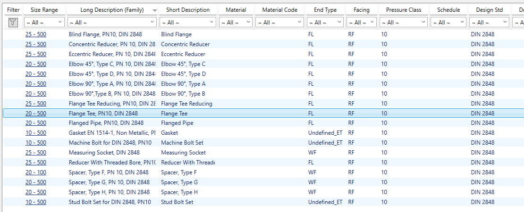Open the Pressure Class filter dropdown
Image resolution: width=524 pixels, height=212 pixels.
click(423, 22)
